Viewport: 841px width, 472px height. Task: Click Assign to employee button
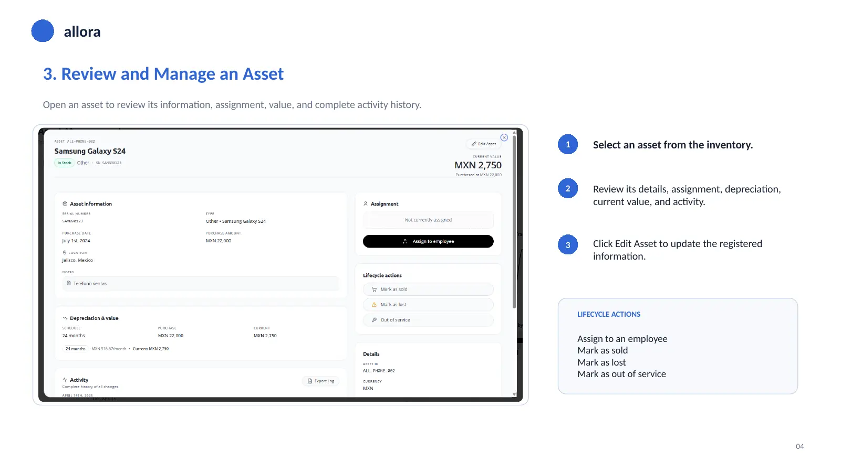(428, 241)
